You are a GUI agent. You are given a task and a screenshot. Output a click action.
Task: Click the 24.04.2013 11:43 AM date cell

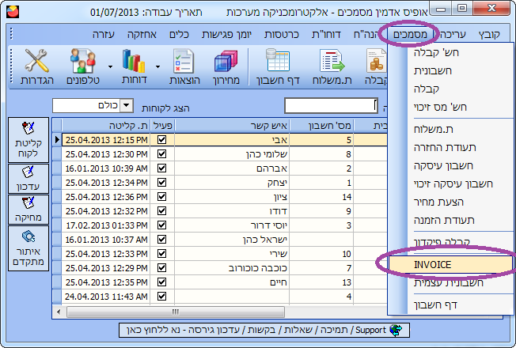(x=106, y=297)
